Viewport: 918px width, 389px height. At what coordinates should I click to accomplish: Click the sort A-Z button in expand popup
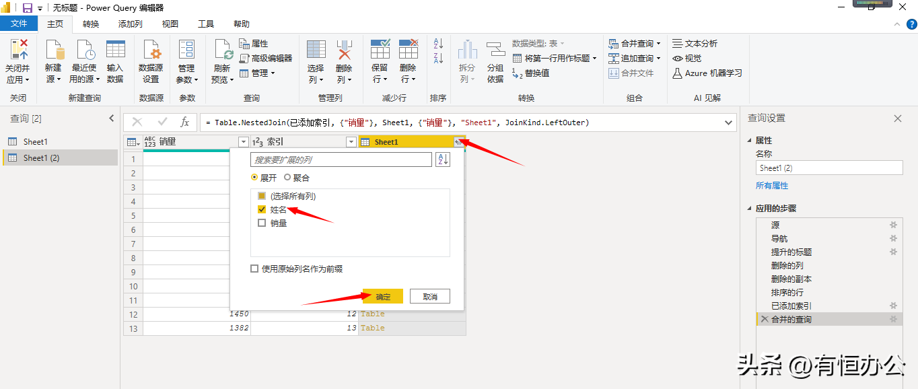pos(443,160)
